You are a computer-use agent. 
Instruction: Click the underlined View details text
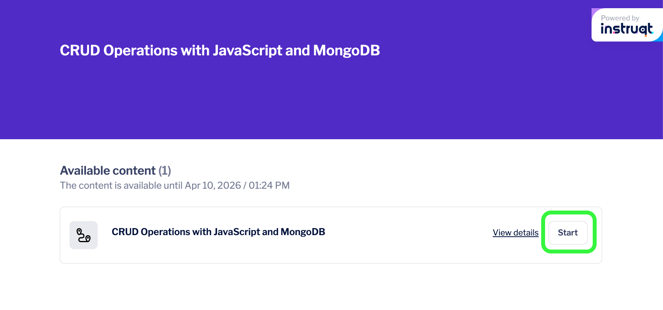point(515,232)
